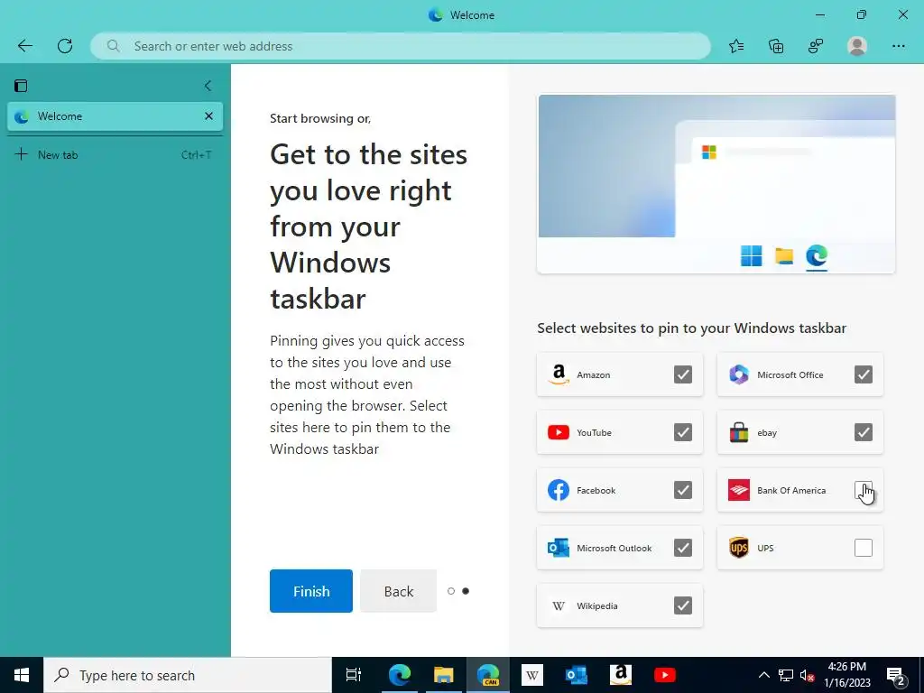Open Microsoft Edge from the taskbar
Screen dimensions: 924x693
coord(400,675)
